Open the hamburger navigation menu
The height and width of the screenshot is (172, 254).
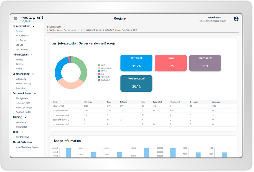pyautogui.click(x=16, y=19)
